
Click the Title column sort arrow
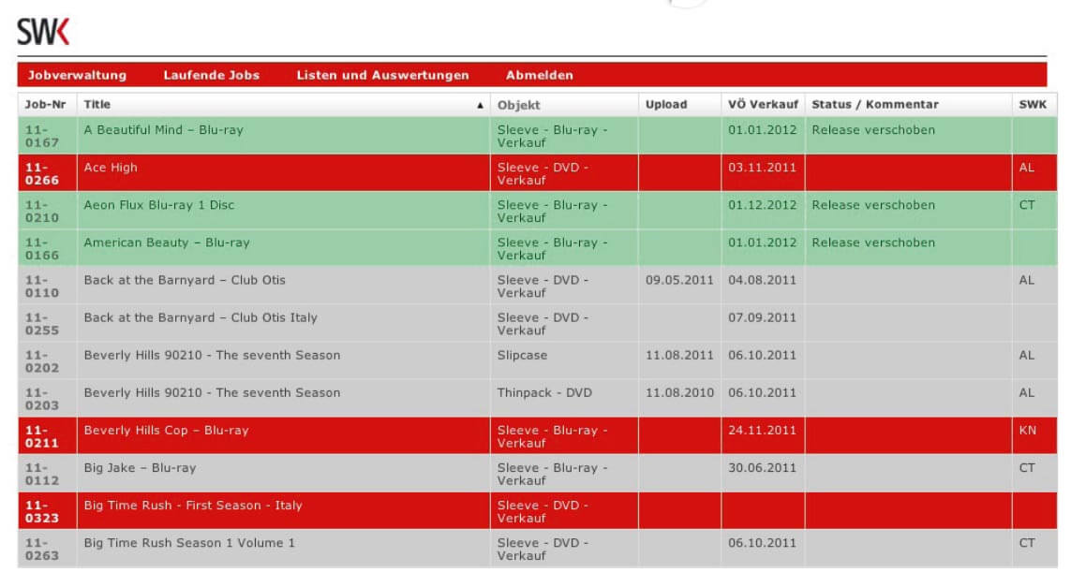(x=480, y=106)
